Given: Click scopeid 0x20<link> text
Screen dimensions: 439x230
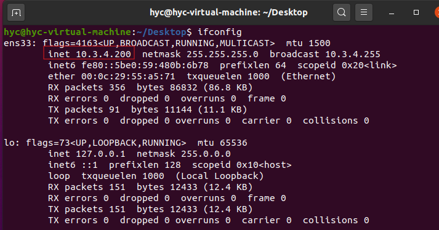Looking at the screenshot, I should click(x=347, y=65).
